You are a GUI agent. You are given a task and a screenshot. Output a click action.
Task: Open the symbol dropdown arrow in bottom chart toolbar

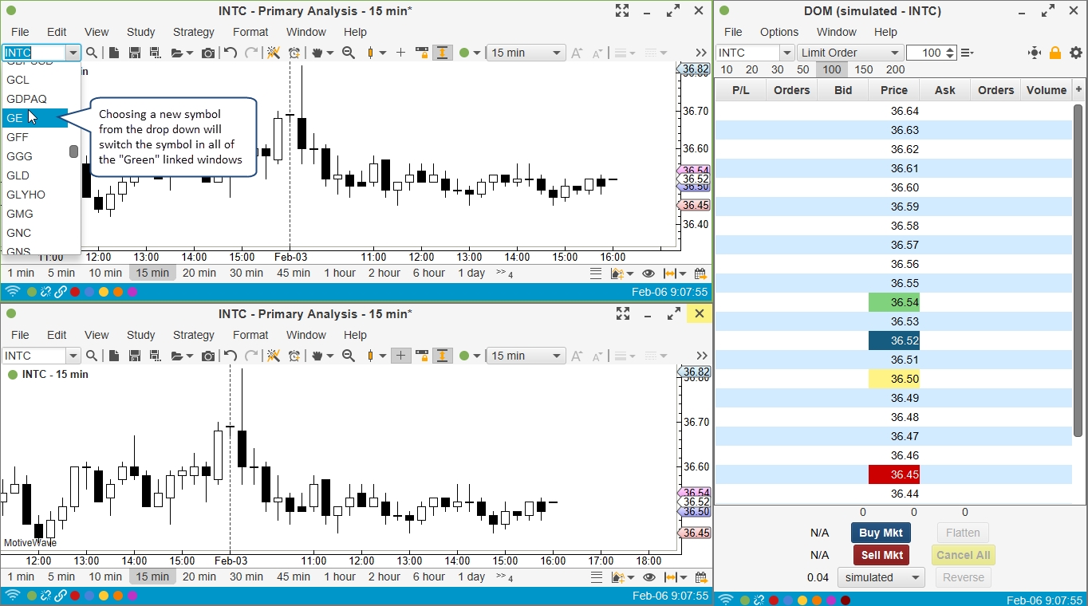[73, 356]
